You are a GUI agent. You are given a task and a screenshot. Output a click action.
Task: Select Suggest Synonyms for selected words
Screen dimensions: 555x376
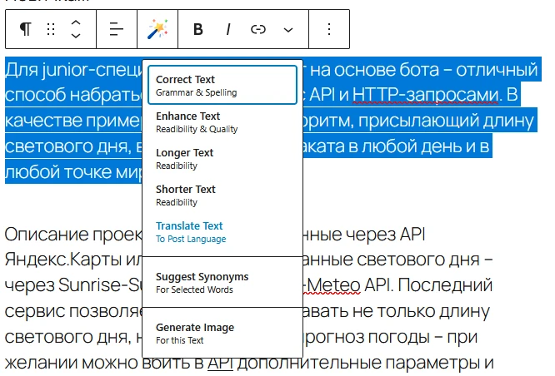tap(222, 283)
